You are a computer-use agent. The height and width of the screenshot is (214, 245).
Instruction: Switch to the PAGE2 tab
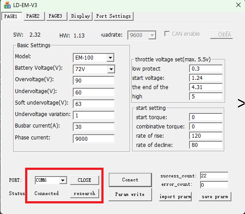pyautogui.click(x=34, y=16)
